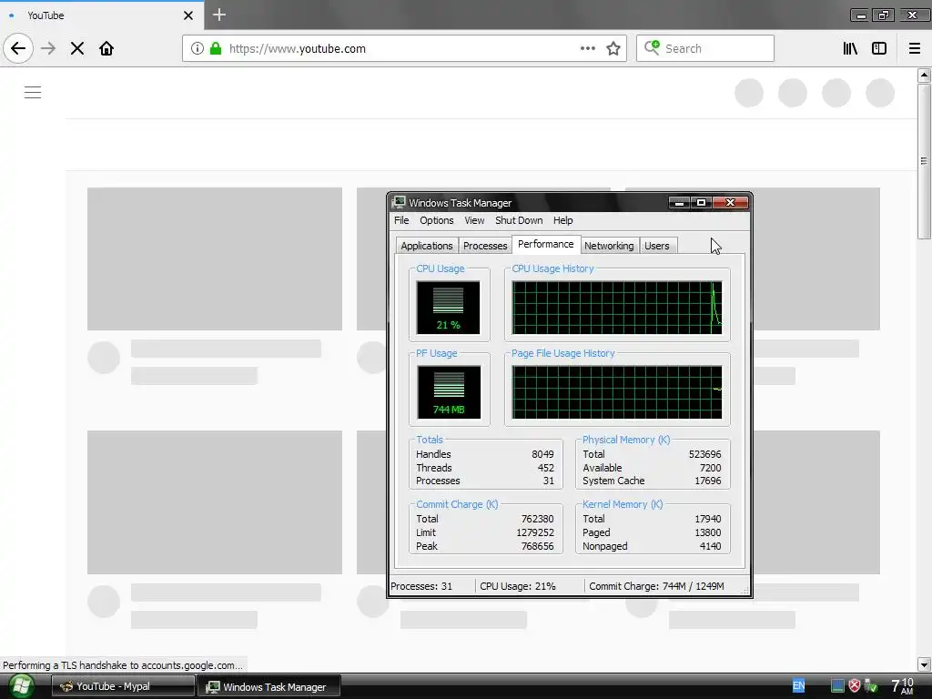Open page actions three-dots menu
The height and width of the screenshot is (699, 932).
[x=587, y=49]
